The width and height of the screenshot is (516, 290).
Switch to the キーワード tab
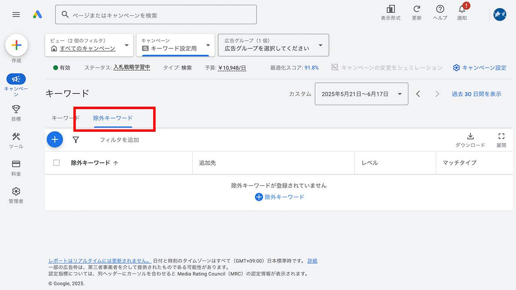tap(66, 118)
